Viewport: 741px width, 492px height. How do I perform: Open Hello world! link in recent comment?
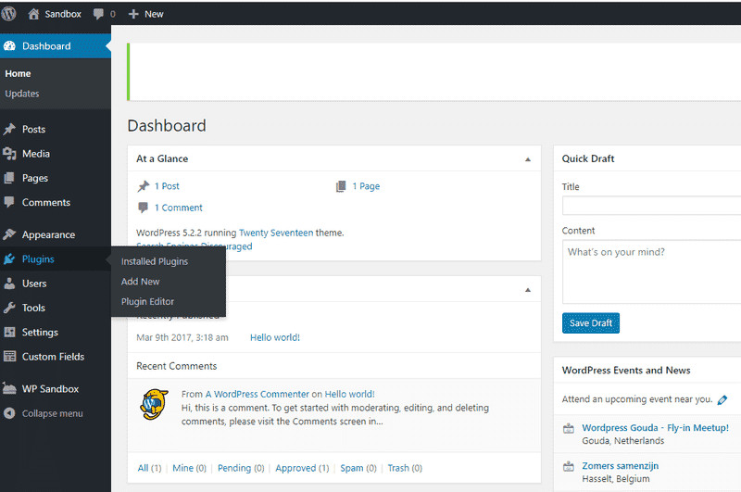350,394
